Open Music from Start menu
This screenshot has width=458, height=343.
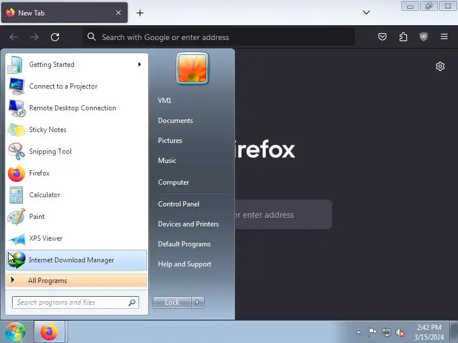(x=167, y=161)
